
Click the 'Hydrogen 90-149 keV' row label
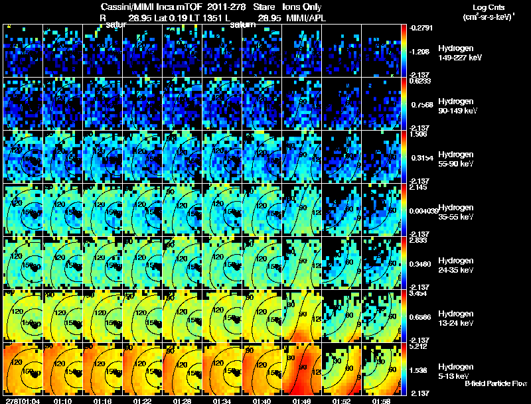point(457,106)
